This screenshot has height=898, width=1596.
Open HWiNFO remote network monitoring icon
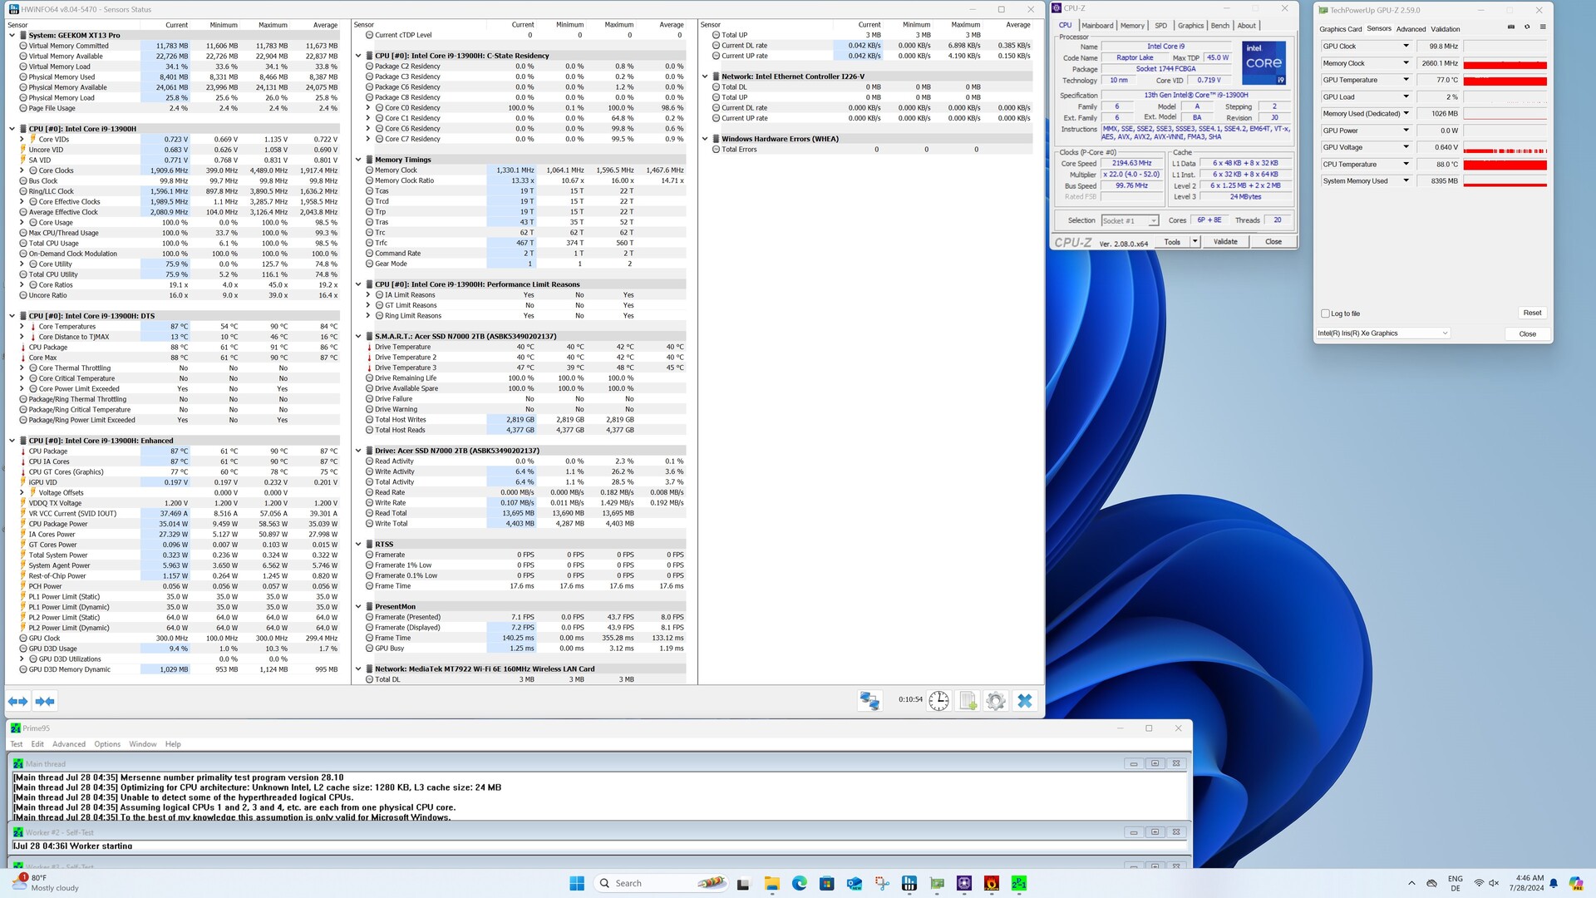(x=869, y=701)
